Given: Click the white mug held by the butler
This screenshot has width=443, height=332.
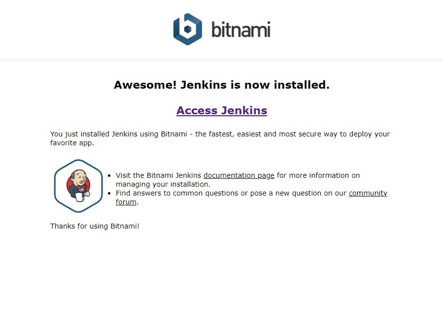Looking at the screenshot, I should 80,197.
